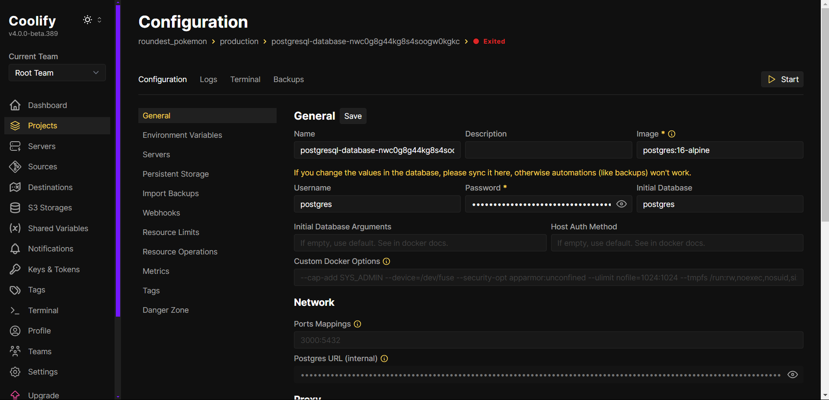Click the Exited status indicator

tap(489, 41)
